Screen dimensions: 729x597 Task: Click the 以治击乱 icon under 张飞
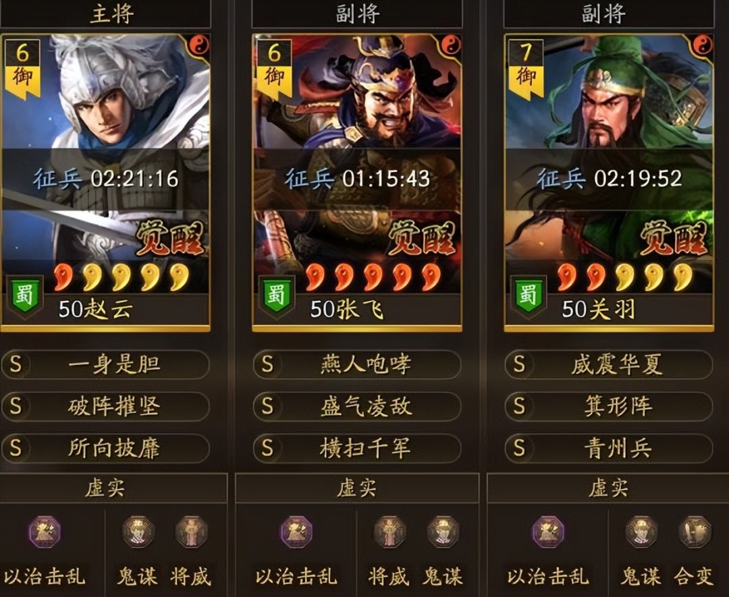click(296, 532)
